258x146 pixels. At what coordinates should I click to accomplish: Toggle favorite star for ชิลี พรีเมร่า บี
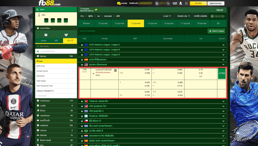pos(82,121)
